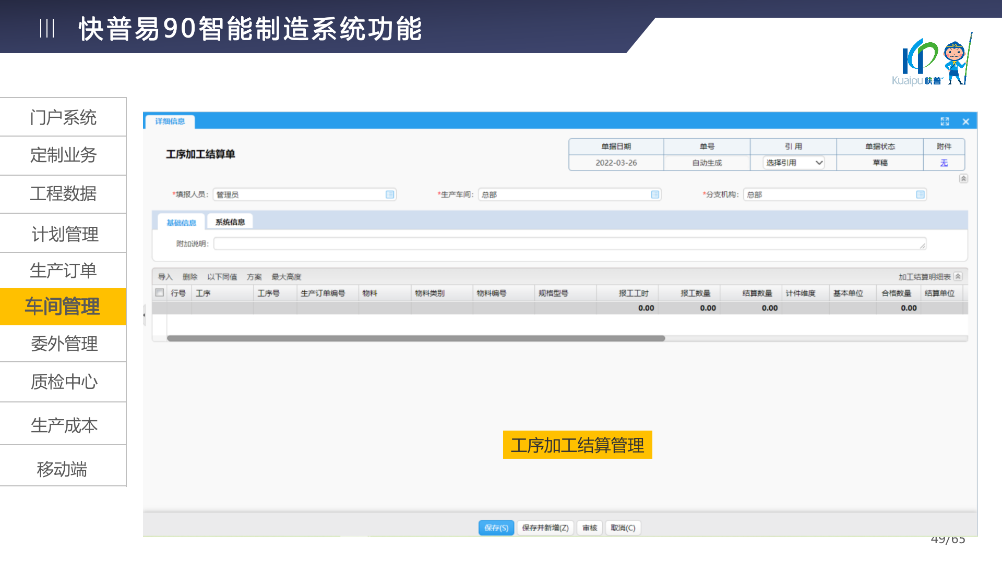Screen dimensions: 1002x563
Task: Click the left-edge panel collapse arrow
Action: click(x=145, y=315)
